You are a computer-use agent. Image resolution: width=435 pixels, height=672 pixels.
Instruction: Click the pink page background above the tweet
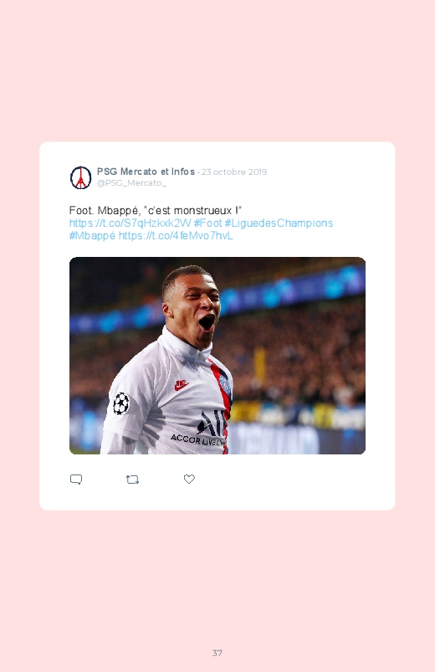click(x=217, y=70)
